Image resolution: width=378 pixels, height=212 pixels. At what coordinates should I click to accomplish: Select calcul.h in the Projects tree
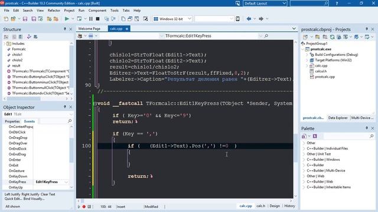tap(321, 71)
